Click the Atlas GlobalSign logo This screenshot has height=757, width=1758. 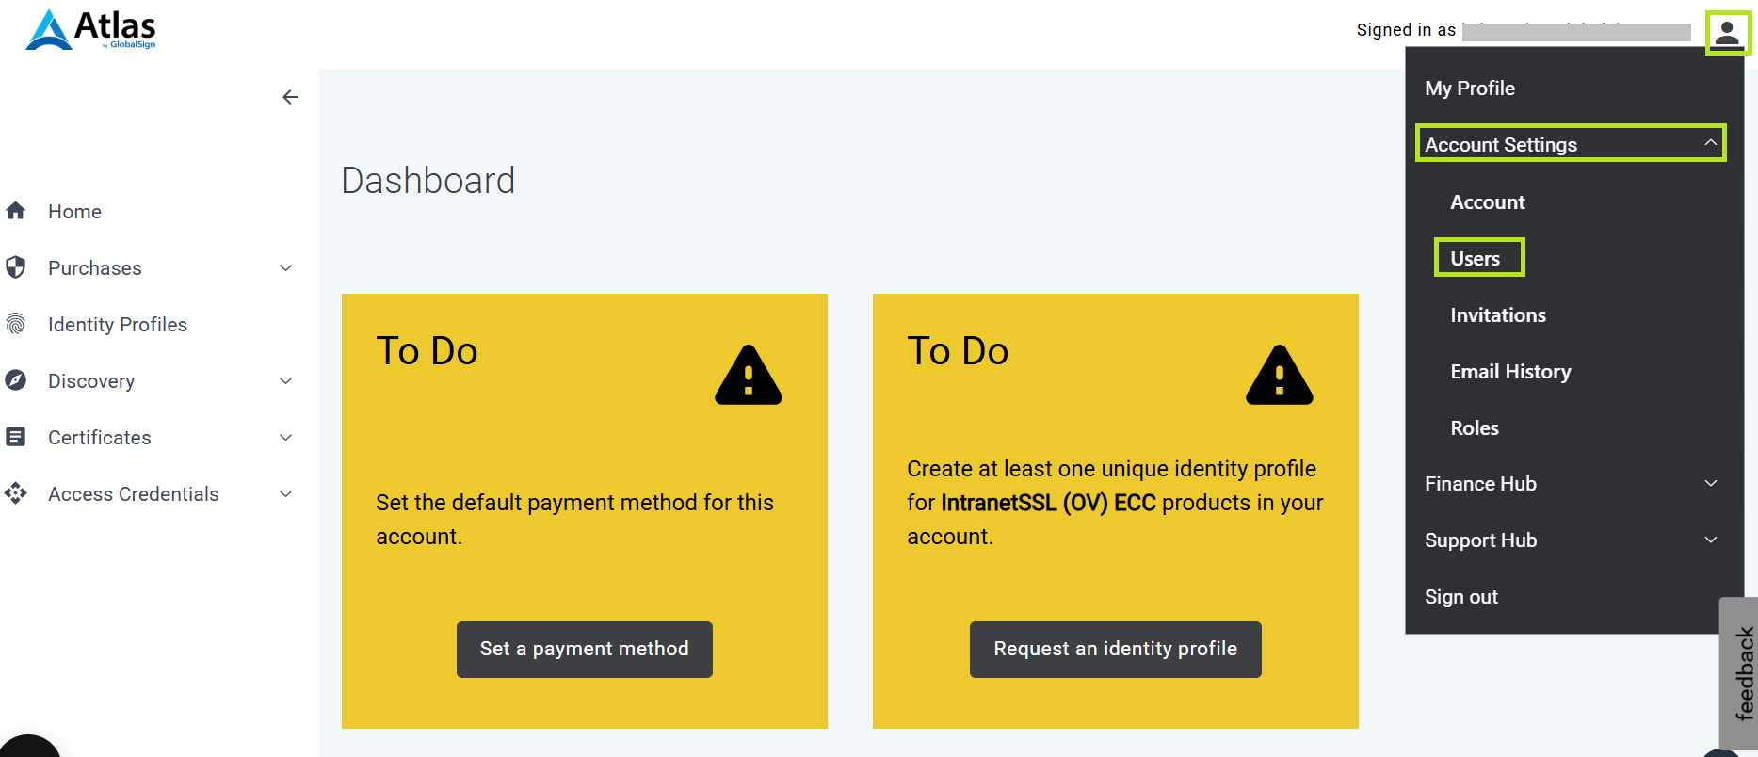pyautogui.click(x=91, y=30)
